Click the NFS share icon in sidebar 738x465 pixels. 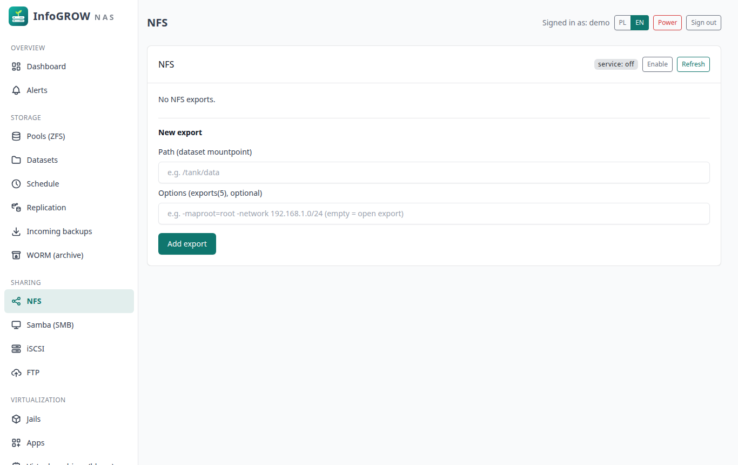[x=16, y=301]
